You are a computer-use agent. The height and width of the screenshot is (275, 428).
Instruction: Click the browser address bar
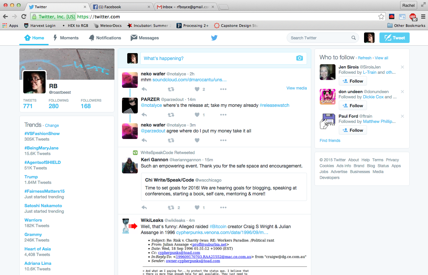pos(208,17)
